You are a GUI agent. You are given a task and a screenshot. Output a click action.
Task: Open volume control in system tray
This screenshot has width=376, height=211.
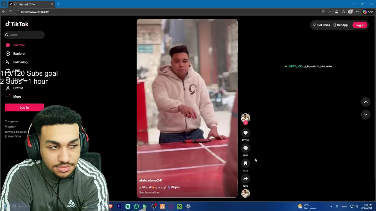click(x=357, y=206)
